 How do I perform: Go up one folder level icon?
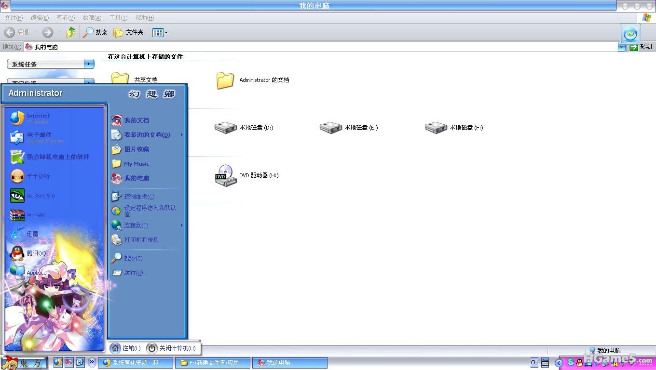71,32
